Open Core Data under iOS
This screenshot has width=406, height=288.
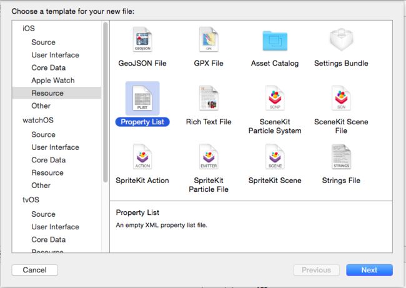pyautogui.click(x=49, y=67)
